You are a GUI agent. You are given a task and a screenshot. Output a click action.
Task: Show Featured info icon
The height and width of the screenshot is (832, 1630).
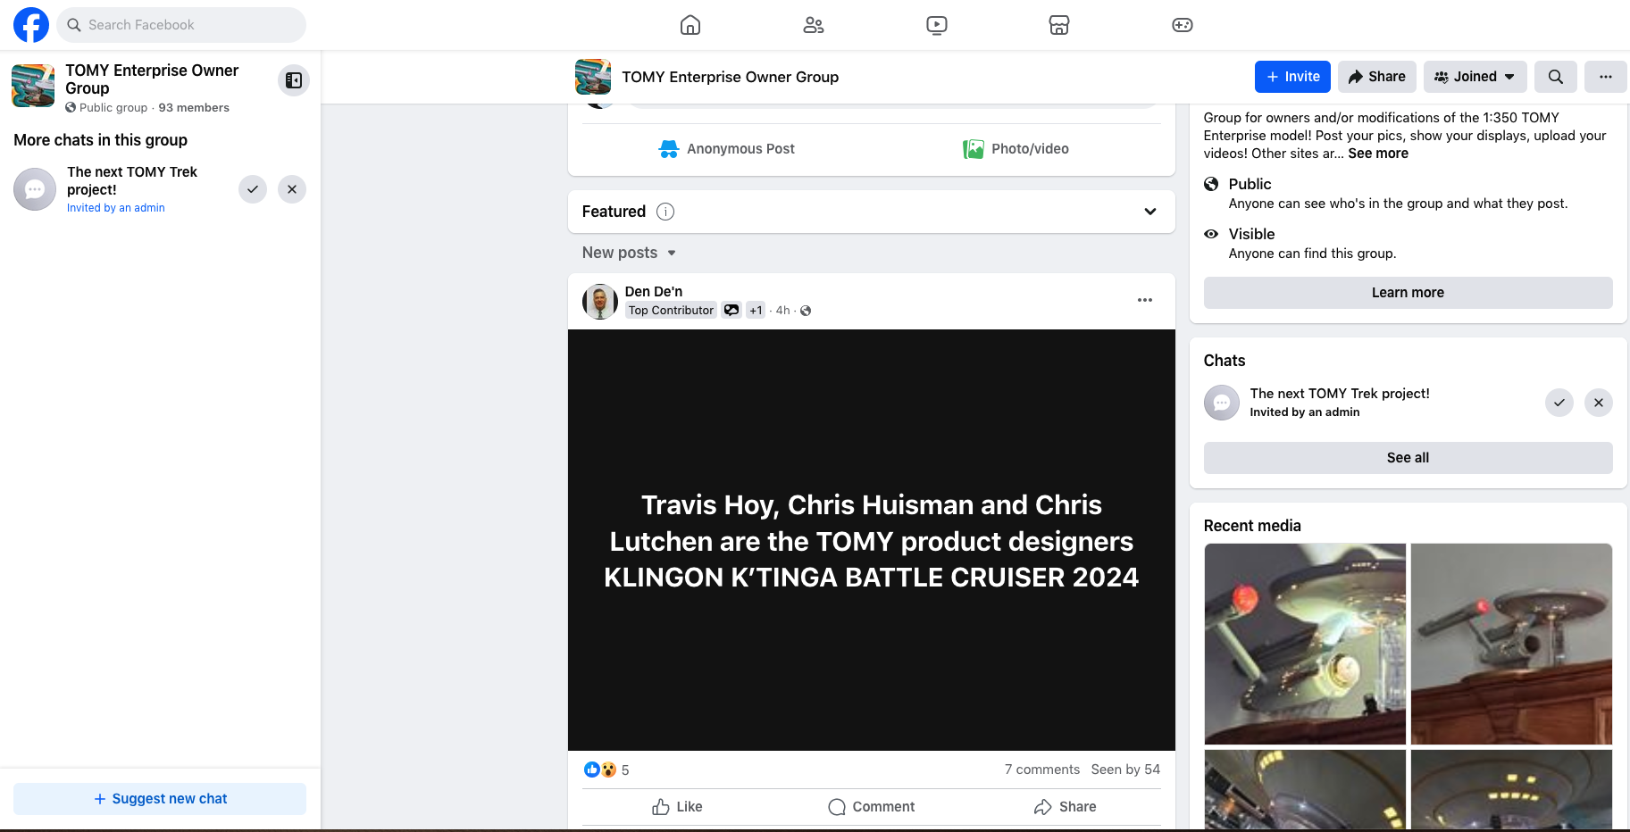click(665, 212)
